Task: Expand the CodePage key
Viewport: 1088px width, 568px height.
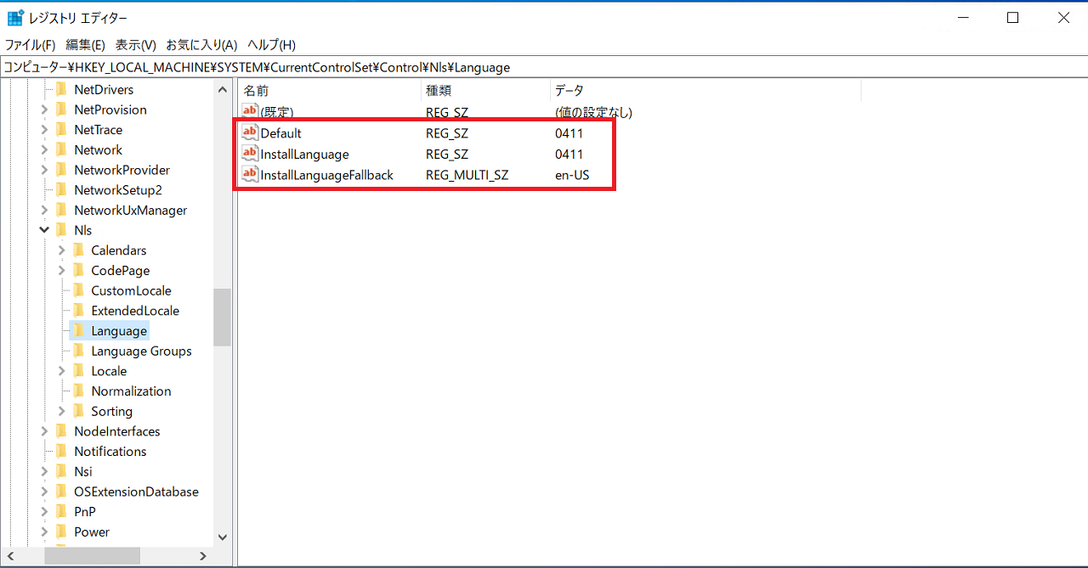Action: [x=61, y=271]
